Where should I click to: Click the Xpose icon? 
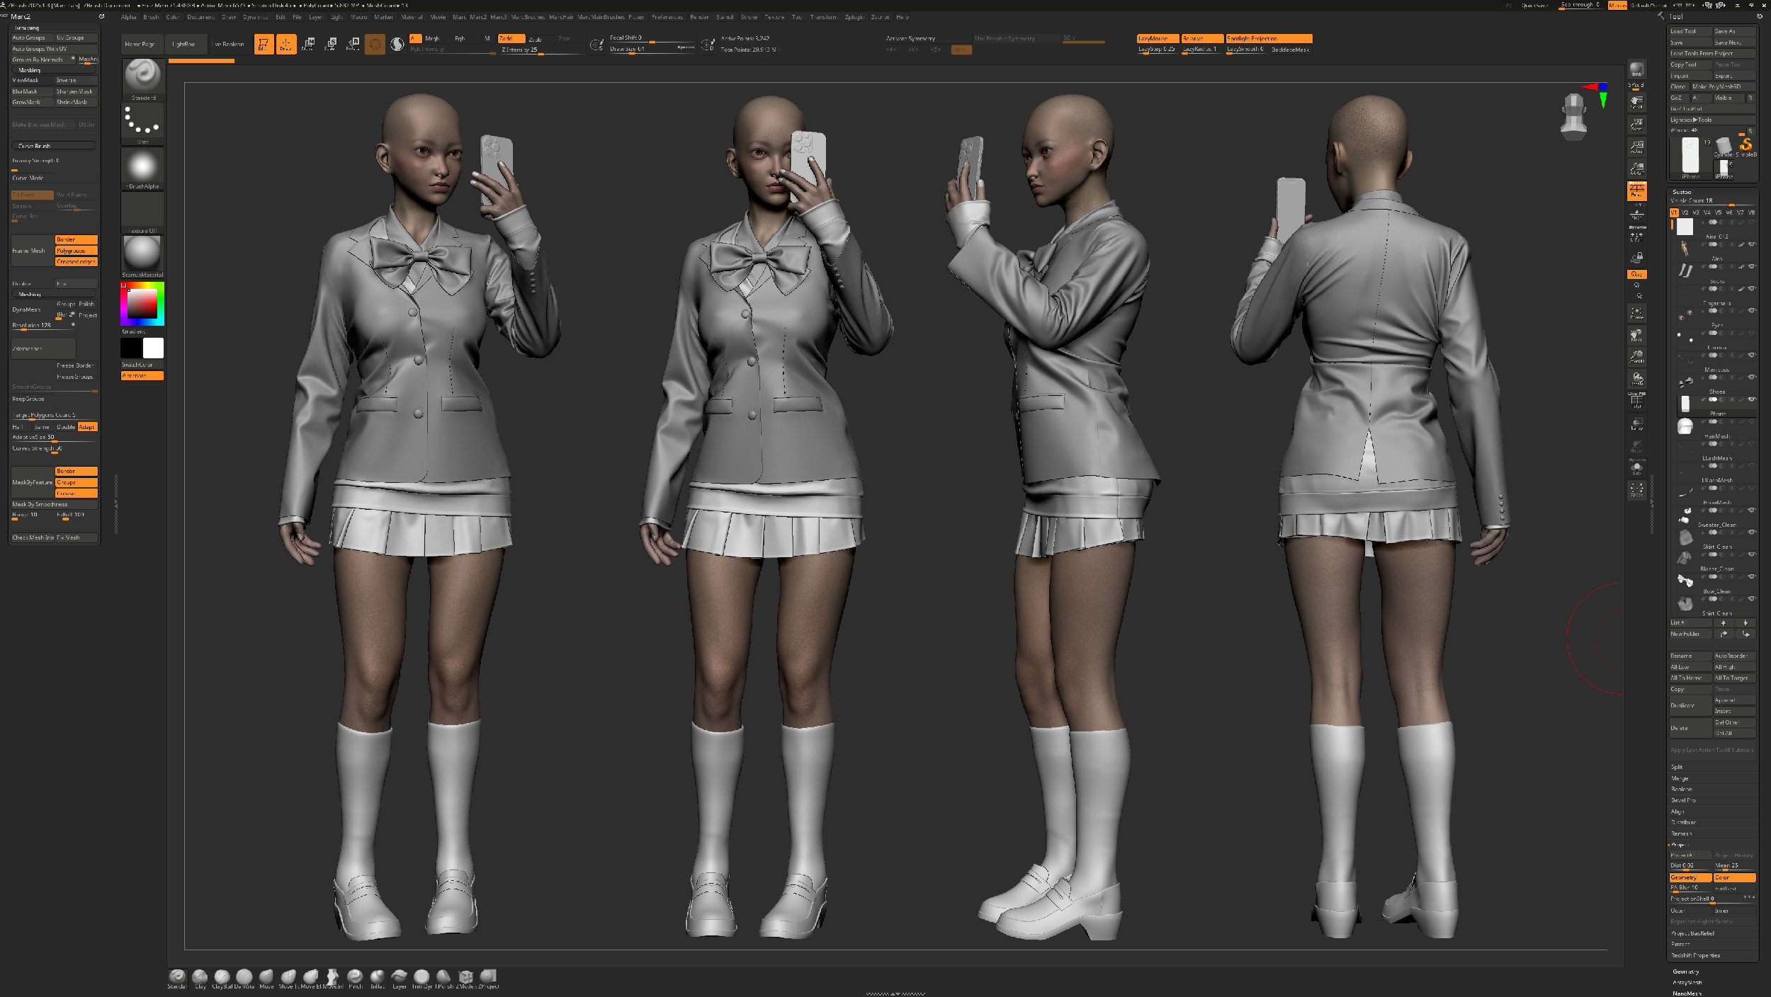click(x=1636, y=489)
